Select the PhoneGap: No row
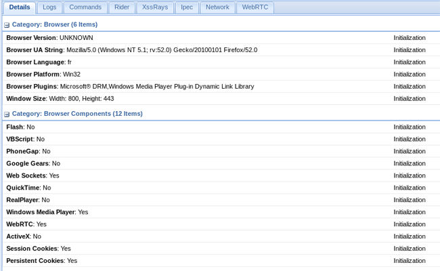 [221, 151]
